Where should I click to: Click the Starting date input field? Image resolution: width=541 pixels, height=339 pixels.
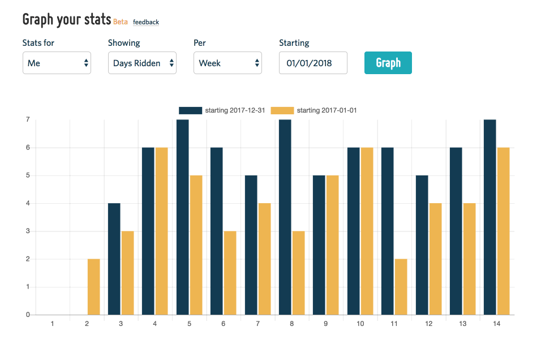pos(313,63)
